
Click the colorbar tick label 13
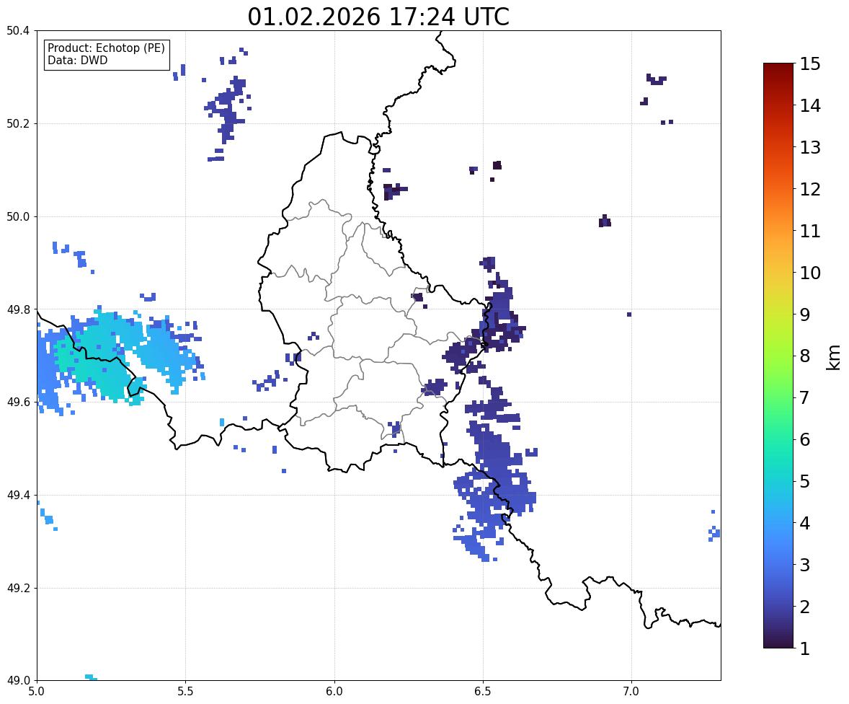coord(810,147)
